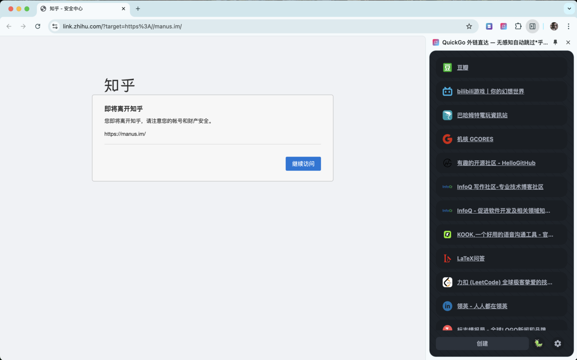Open the Chrome extensions puzzle menu
Image resolution: width=577 pixels, height=360 pixels.
point(518,26)
